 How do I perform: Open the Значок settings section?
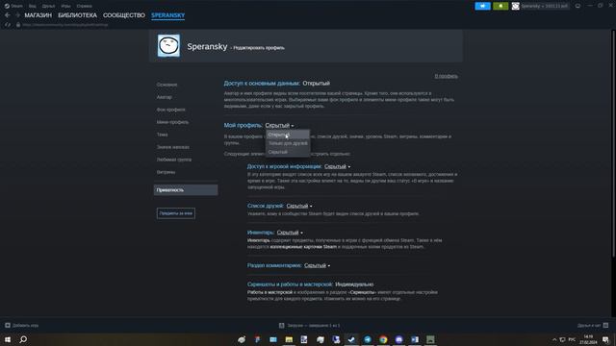click(x=173, y=147)
